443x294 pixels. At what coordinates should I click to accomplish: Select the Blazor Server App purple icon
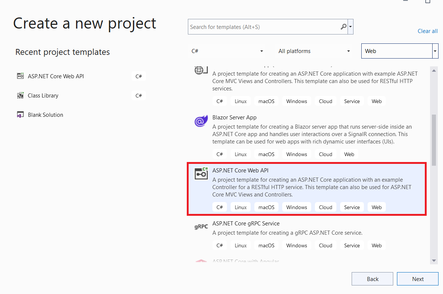pyautogui.click(x=201, y=121)
